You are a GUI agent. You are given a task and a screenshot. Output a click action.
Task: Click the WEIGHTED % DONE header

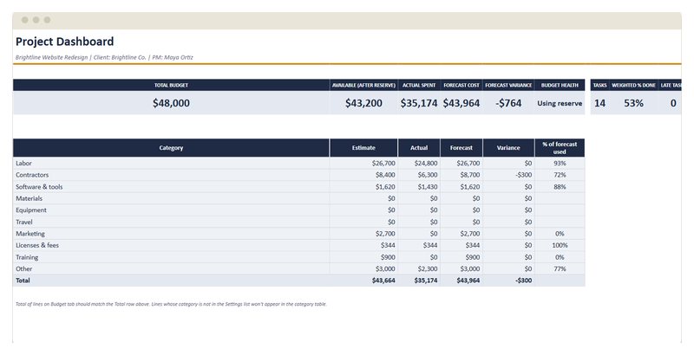point(633,85)
